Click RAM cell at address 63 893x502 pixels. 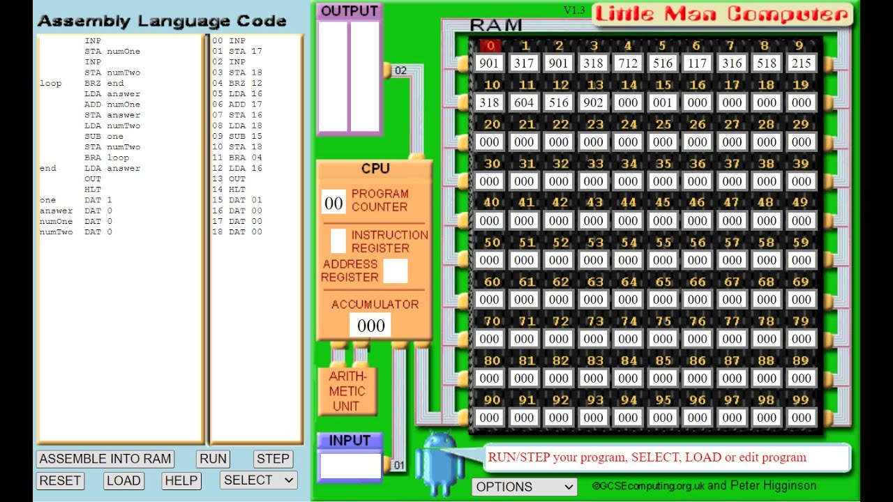(x=593, y=300)
